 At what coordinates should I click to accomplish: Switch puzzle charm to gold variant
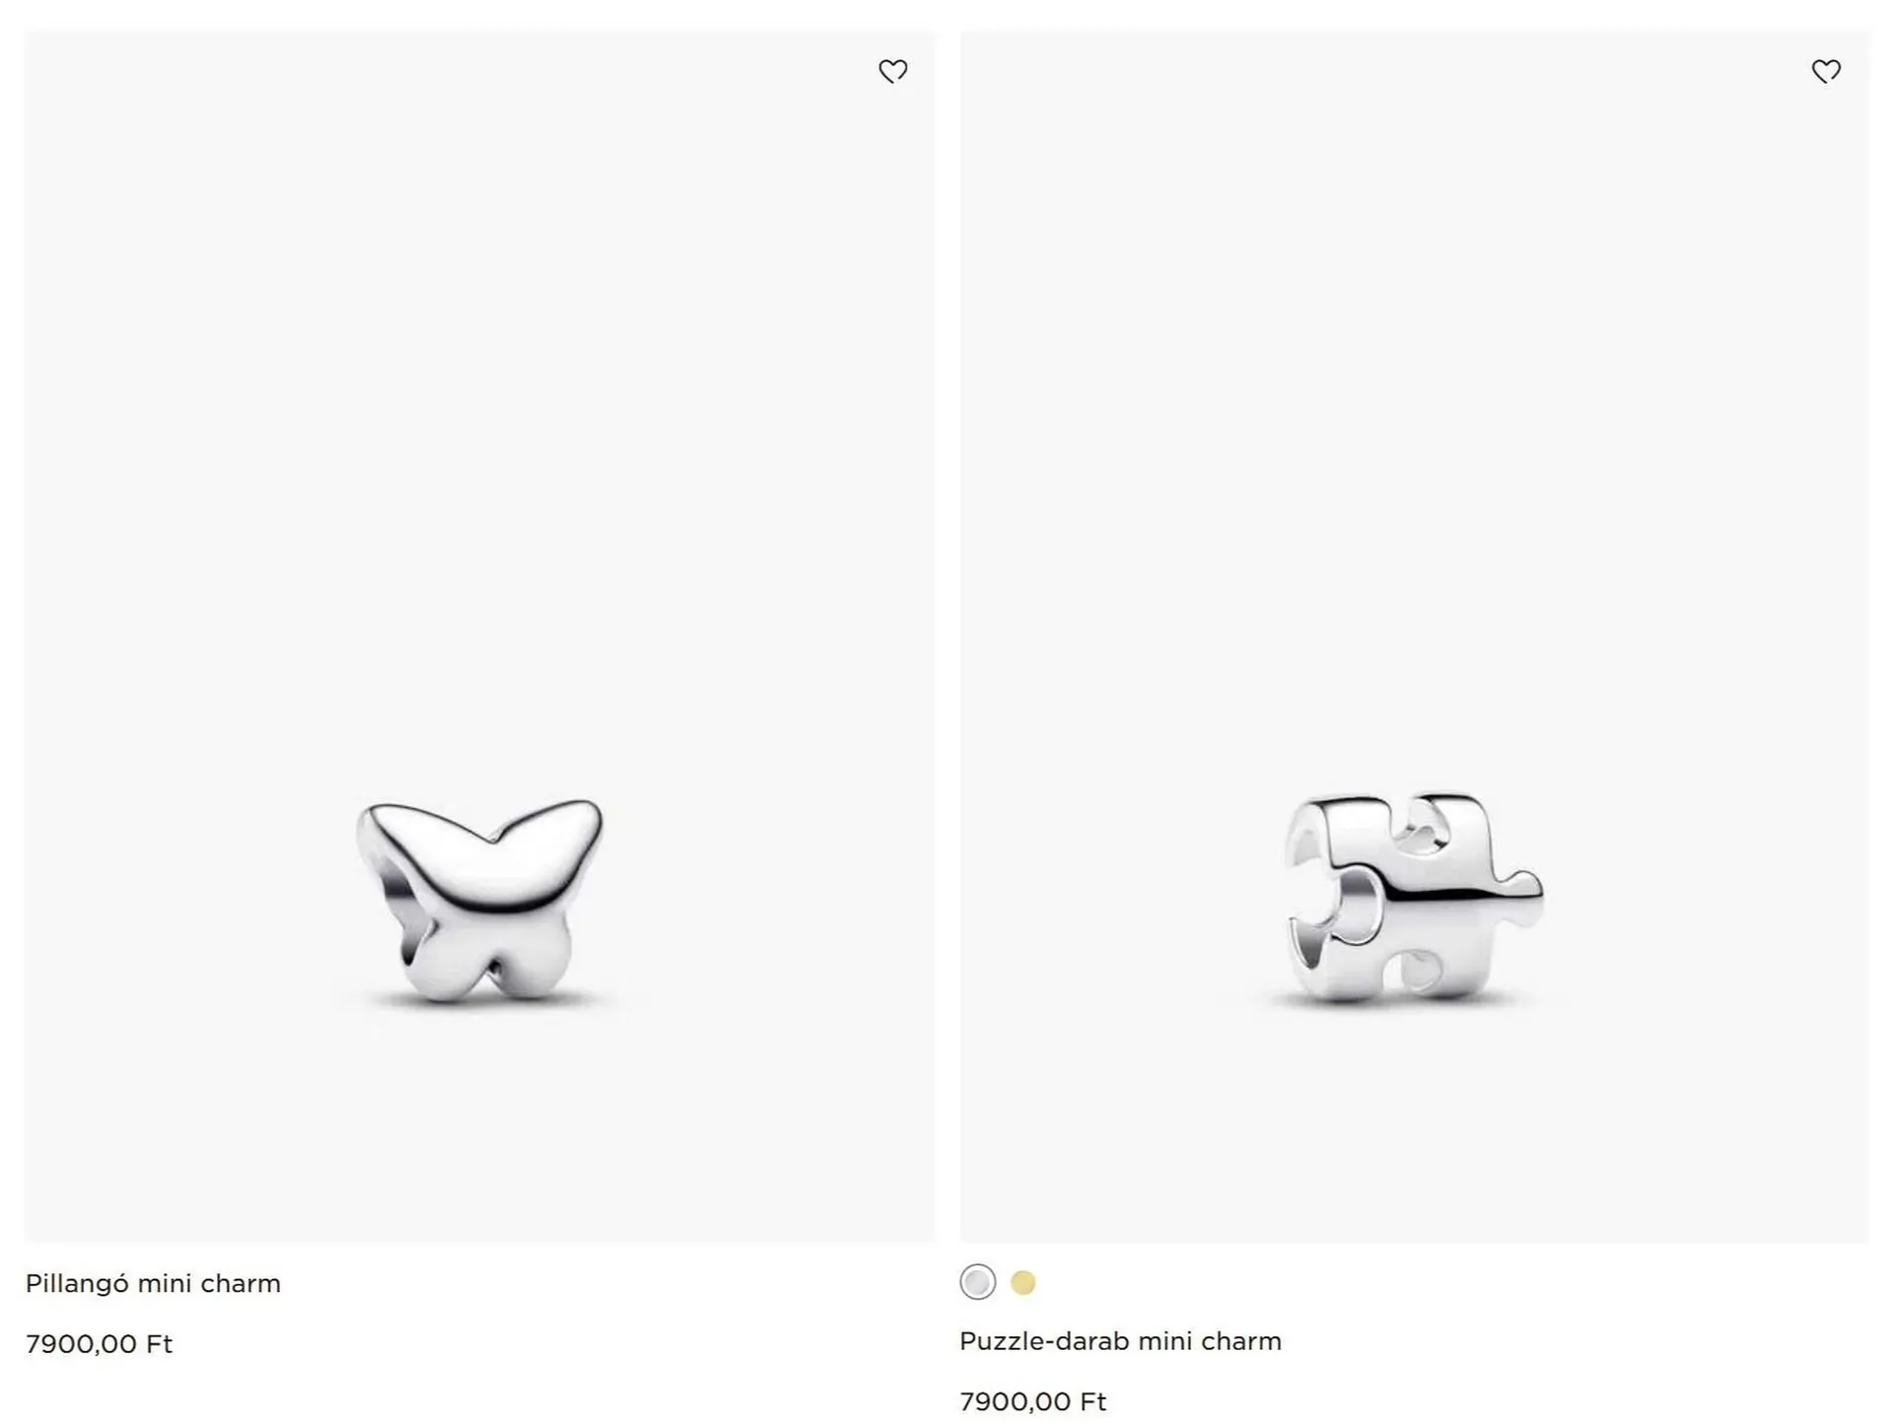pos(1023,1282)
